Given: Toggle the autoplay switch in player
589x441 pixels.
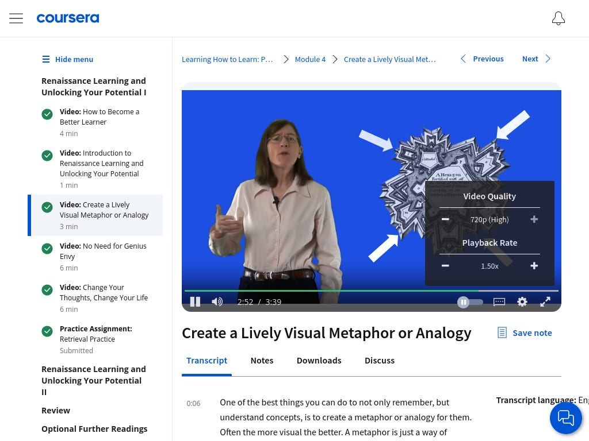Looking at the screenshot, I should coord(470,302).
